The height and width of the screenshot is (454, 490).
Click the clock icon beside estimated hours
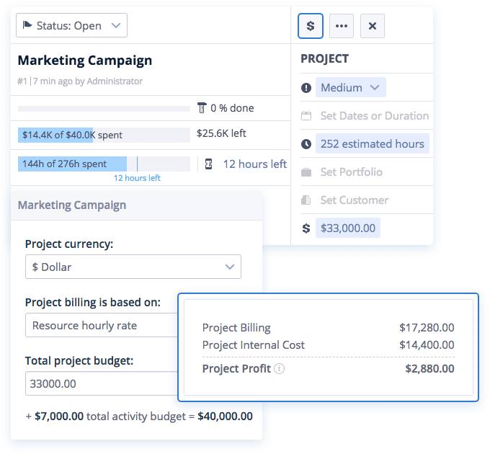click(306, 144)
